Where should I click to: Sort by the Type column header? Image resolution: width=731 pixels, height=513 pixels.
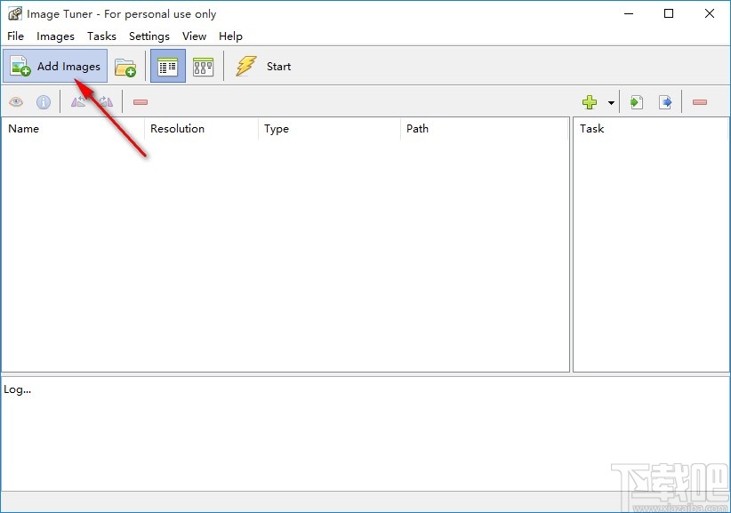329,129
